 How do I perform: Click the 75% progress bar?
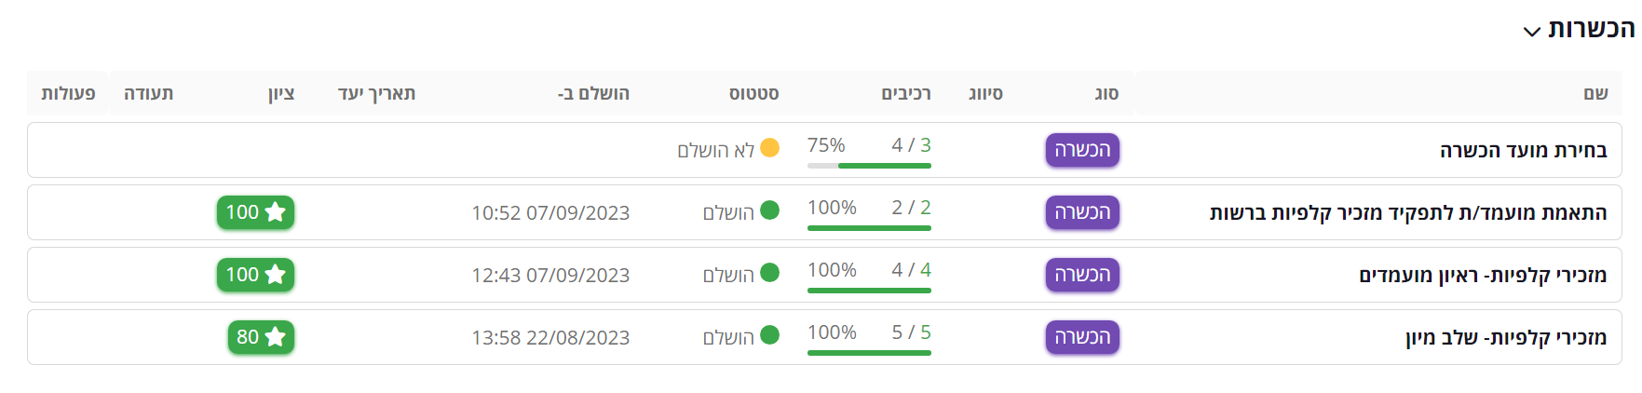click(869, 166)
